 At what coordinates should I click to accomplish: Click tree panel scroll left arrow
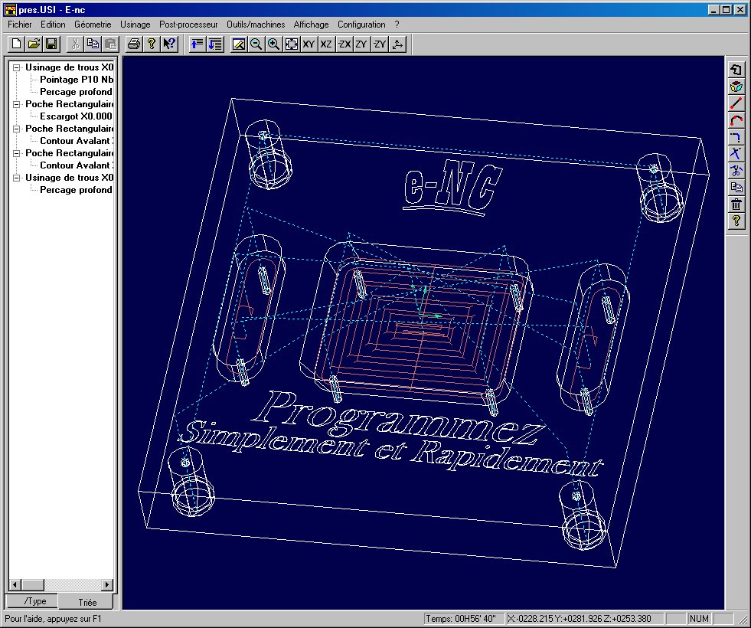[x=15, y=584]
